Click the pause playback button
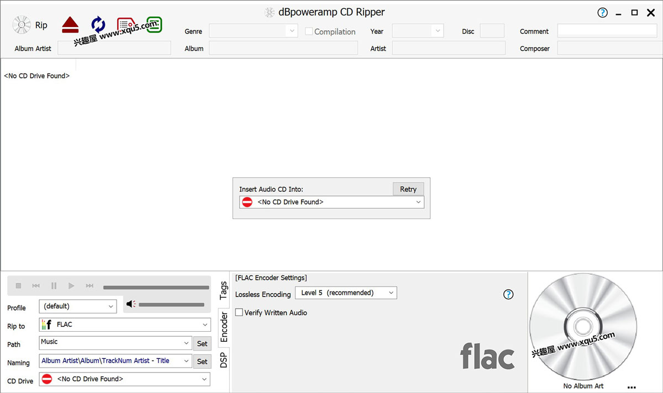Screen dimensions: 663x393 pyautogui.click(x=54, y=285)
